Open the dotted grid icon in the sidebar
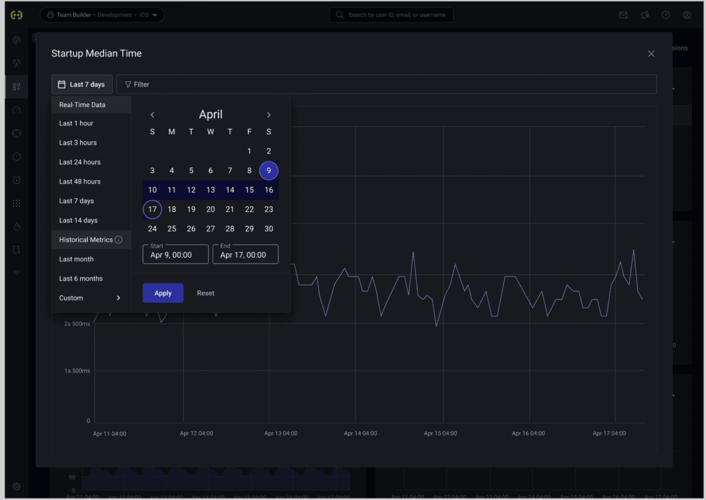706x500 pixels. pyautogui.click(x=16, y=203)
